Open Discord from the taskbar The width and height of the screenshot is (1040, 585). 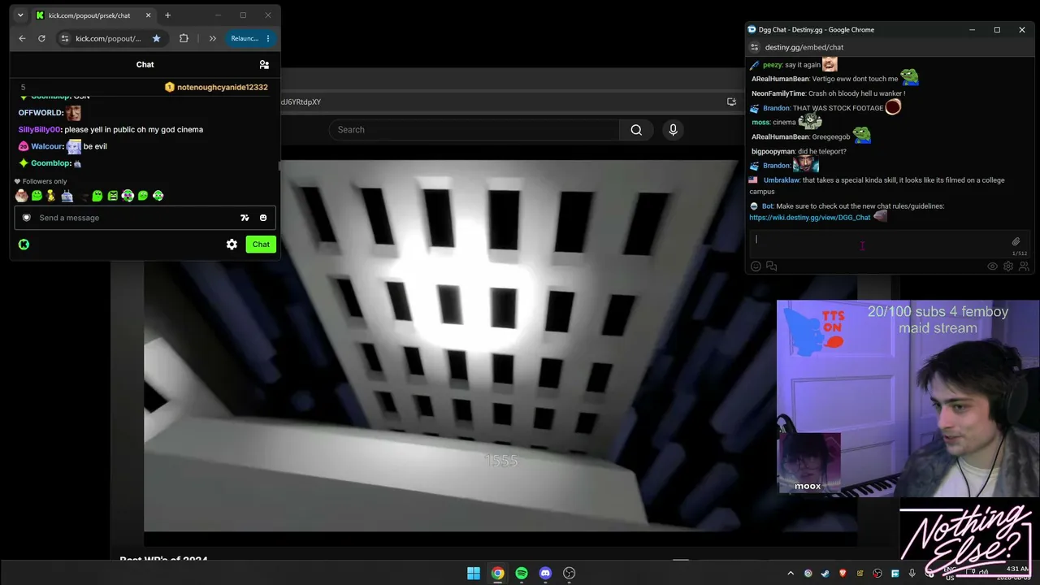545,574
